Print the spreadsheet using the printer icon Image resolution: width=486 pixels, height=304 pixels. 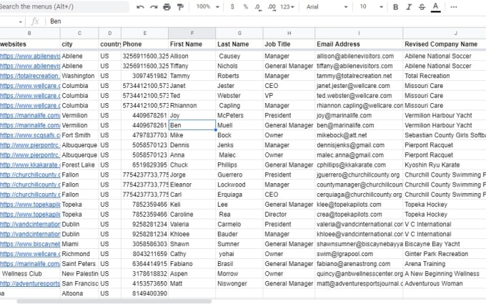pos(167,6)
